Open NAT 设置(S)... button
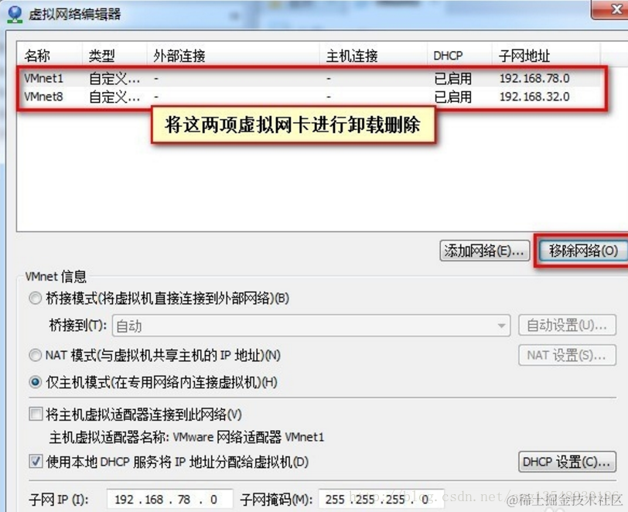Image resolution: width=628 pixels, height=512 pixels. pyautogui.click(x=567, y=355)
